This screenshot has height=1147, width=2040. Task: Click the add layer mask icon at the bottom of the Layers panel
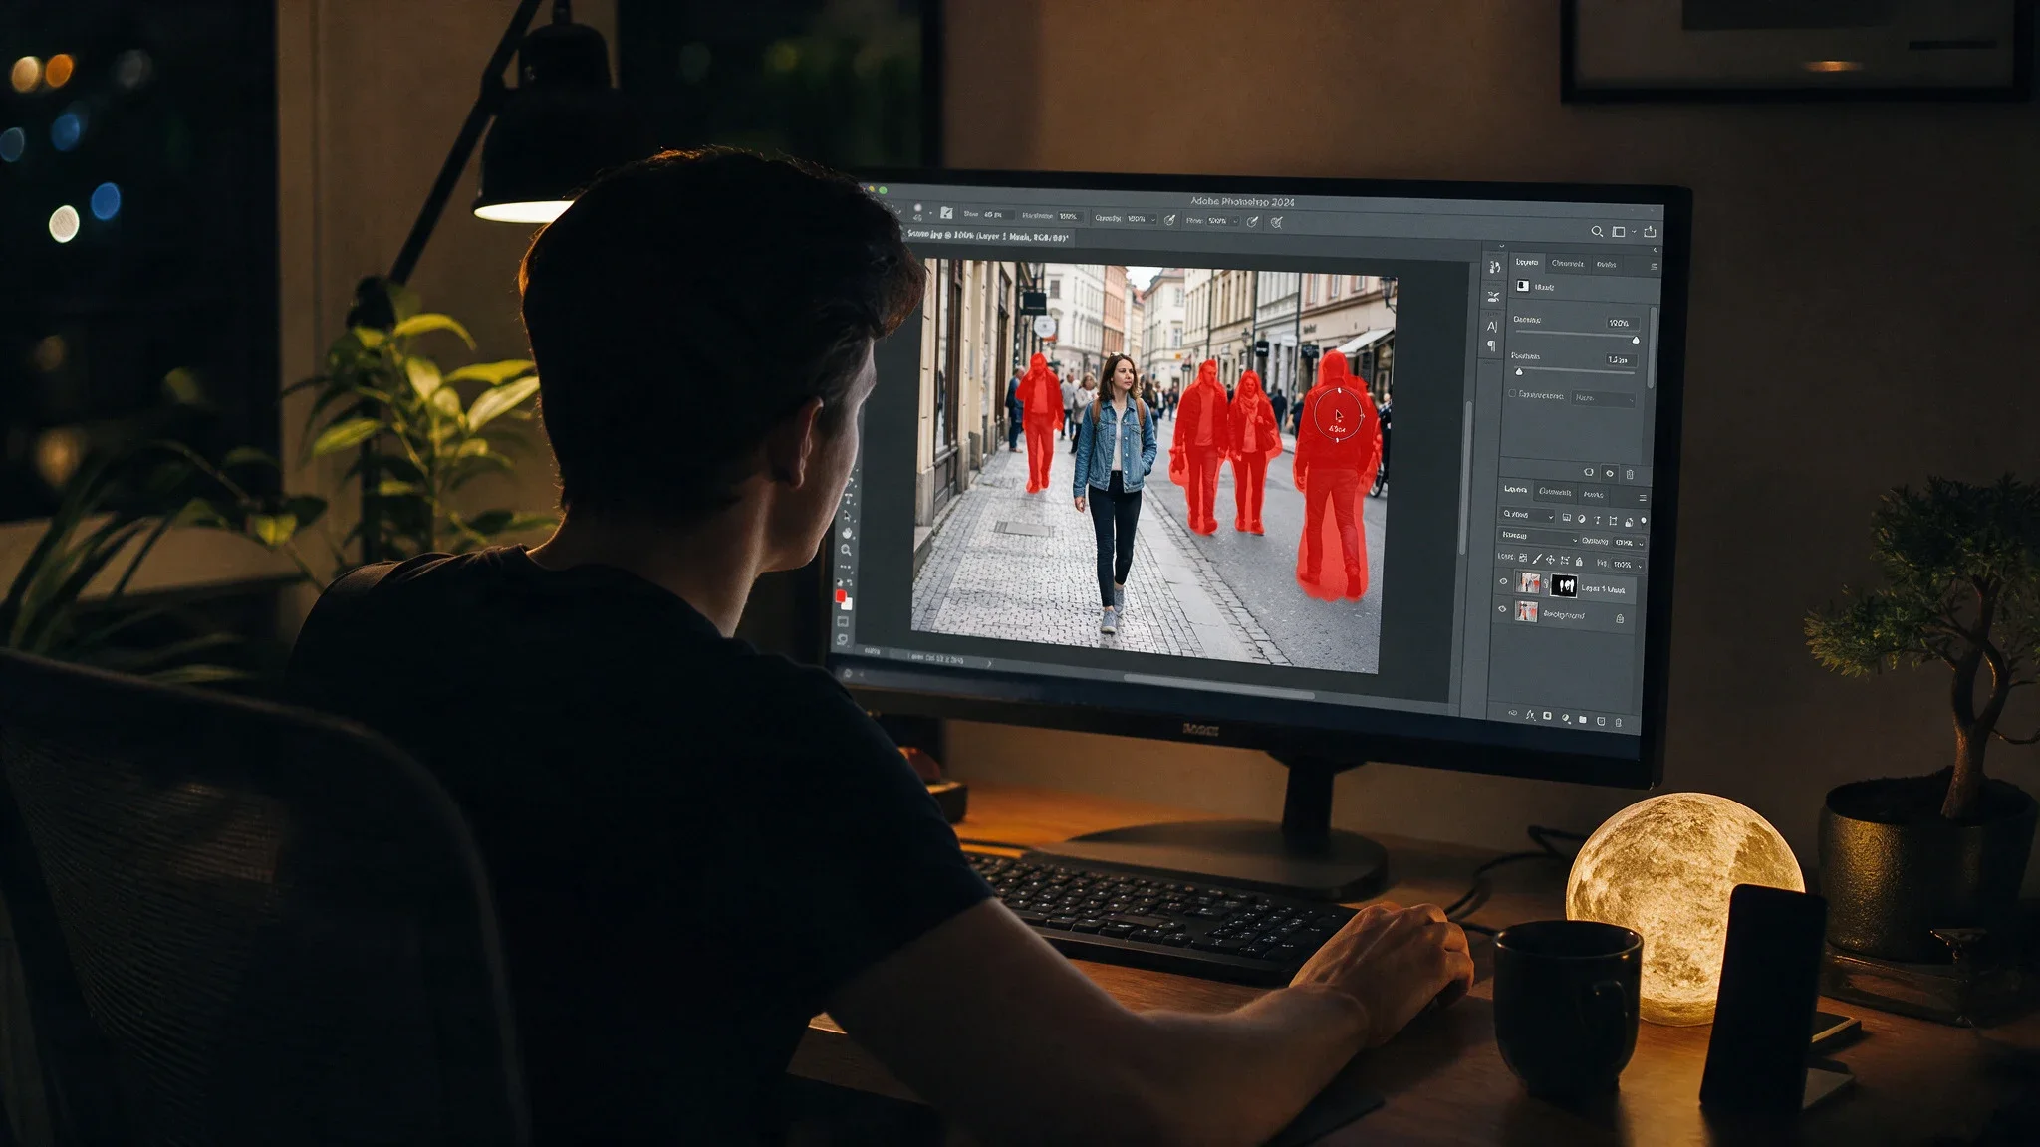(x=1547, y=716)
